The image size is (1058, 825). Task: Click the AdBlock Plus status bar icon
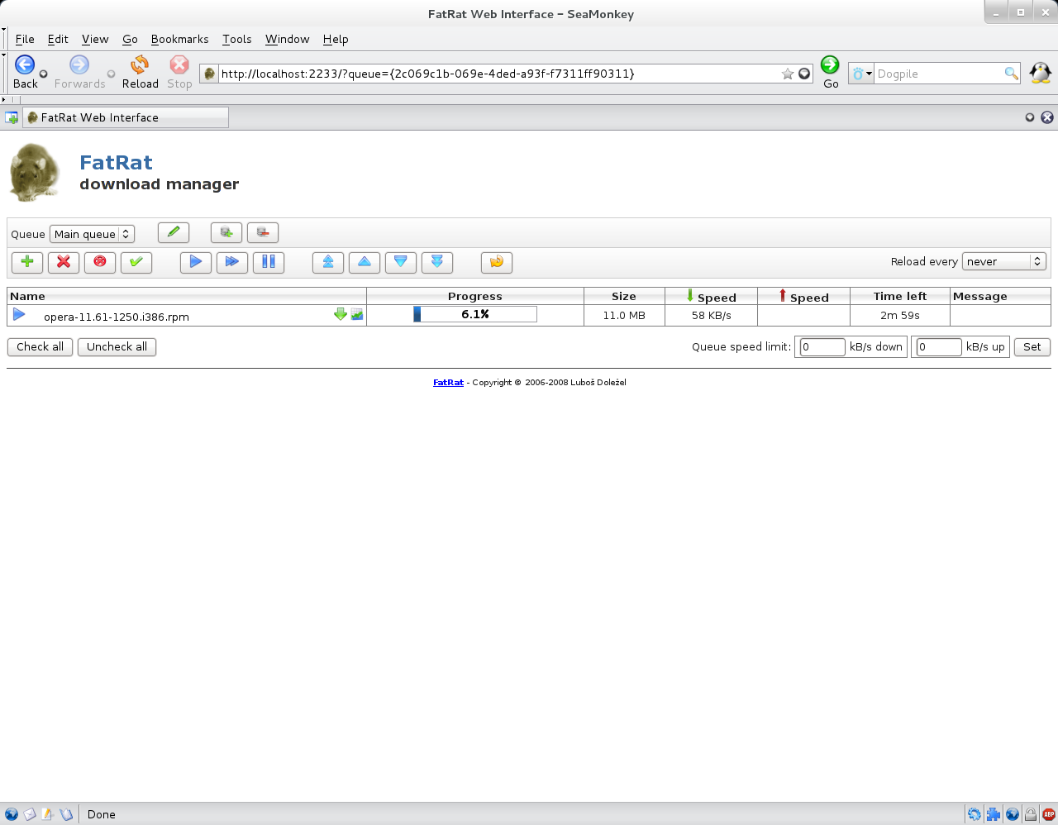click(1049, 814)
